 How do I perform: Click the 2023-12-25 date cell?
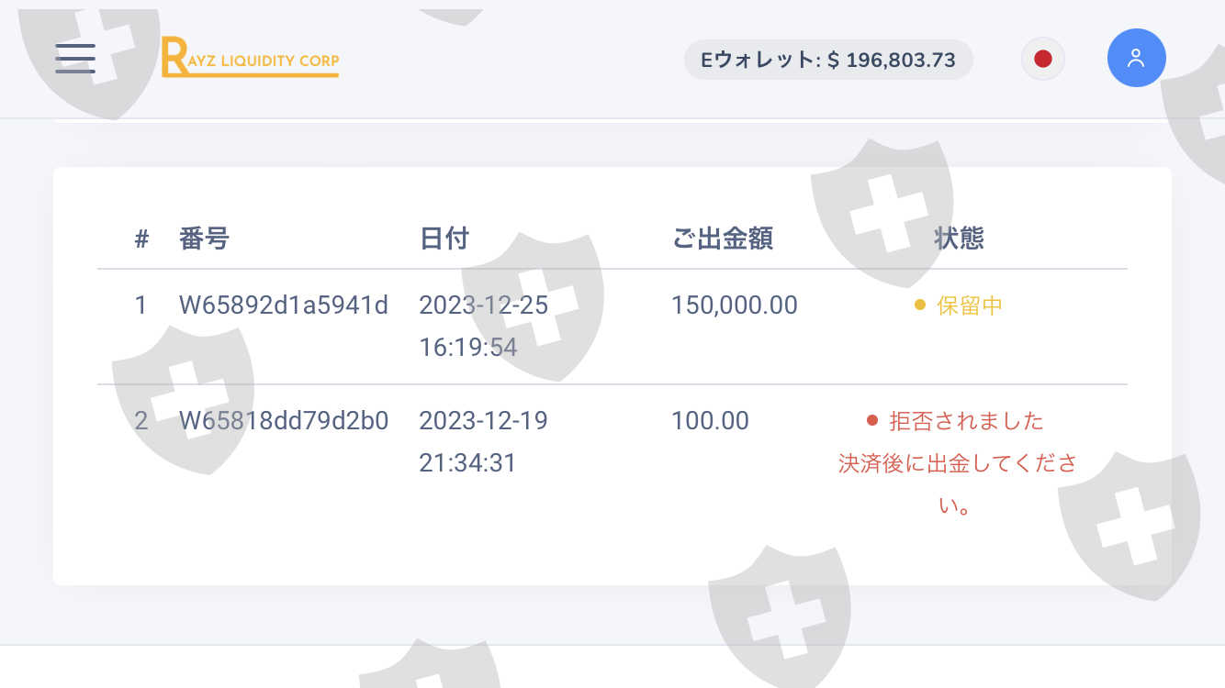pyautogui.click(x=483, y=305)
